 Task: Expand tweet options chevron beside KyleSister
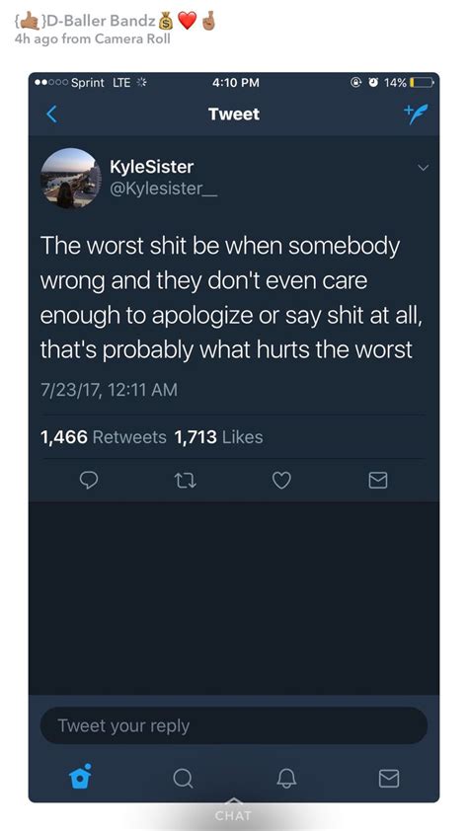click(x=423, y=168)
